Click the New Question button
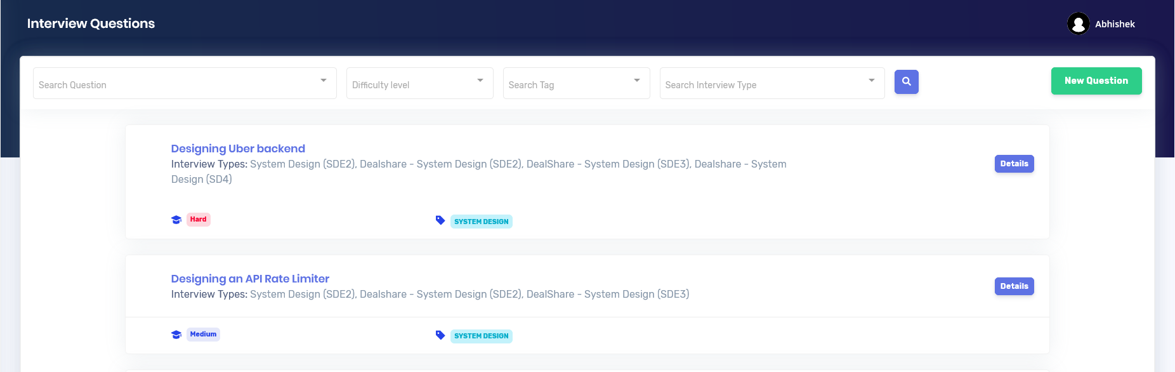The height and width of the screenshot is (372, 1175). coord(1096,81)
